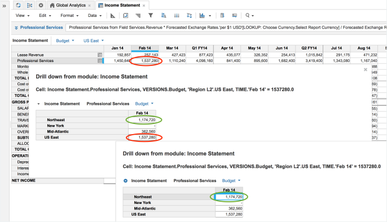Click the compare scales toolbar icon
Viewport: 387px width, 222px height.
click(x=190, y=16)
